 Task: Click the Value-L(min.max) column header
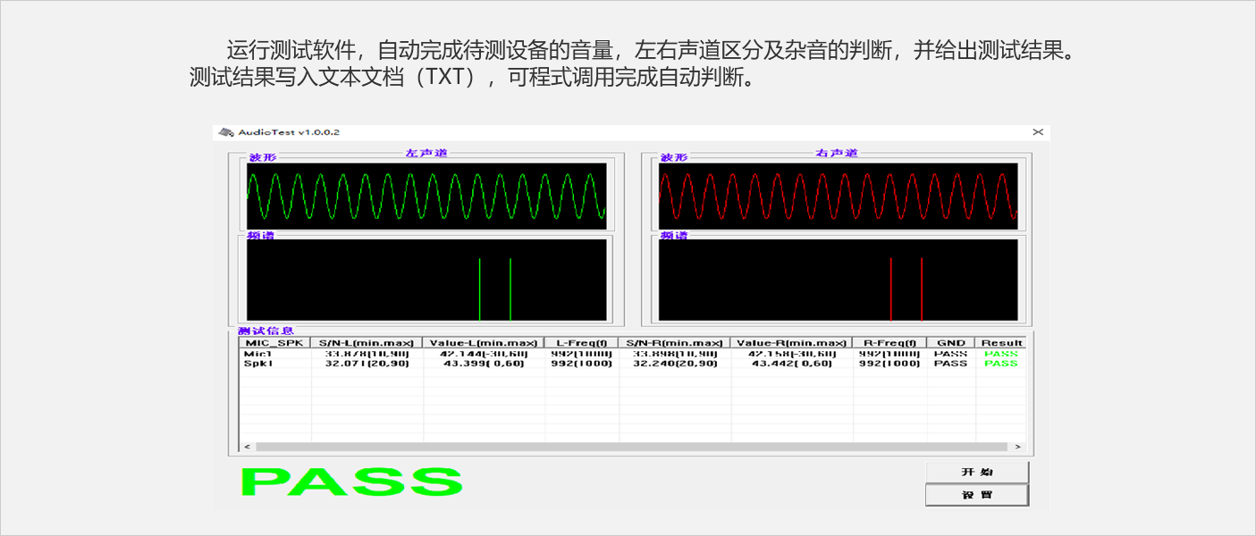tap(483, 343)
